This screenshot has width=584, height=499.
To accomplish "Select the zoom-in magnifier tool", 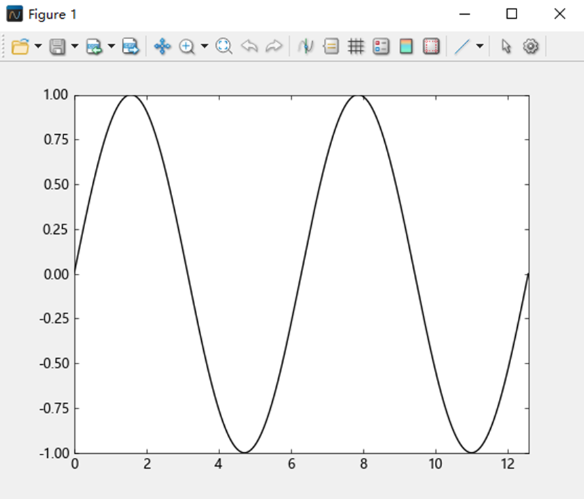I will point(186,47).
